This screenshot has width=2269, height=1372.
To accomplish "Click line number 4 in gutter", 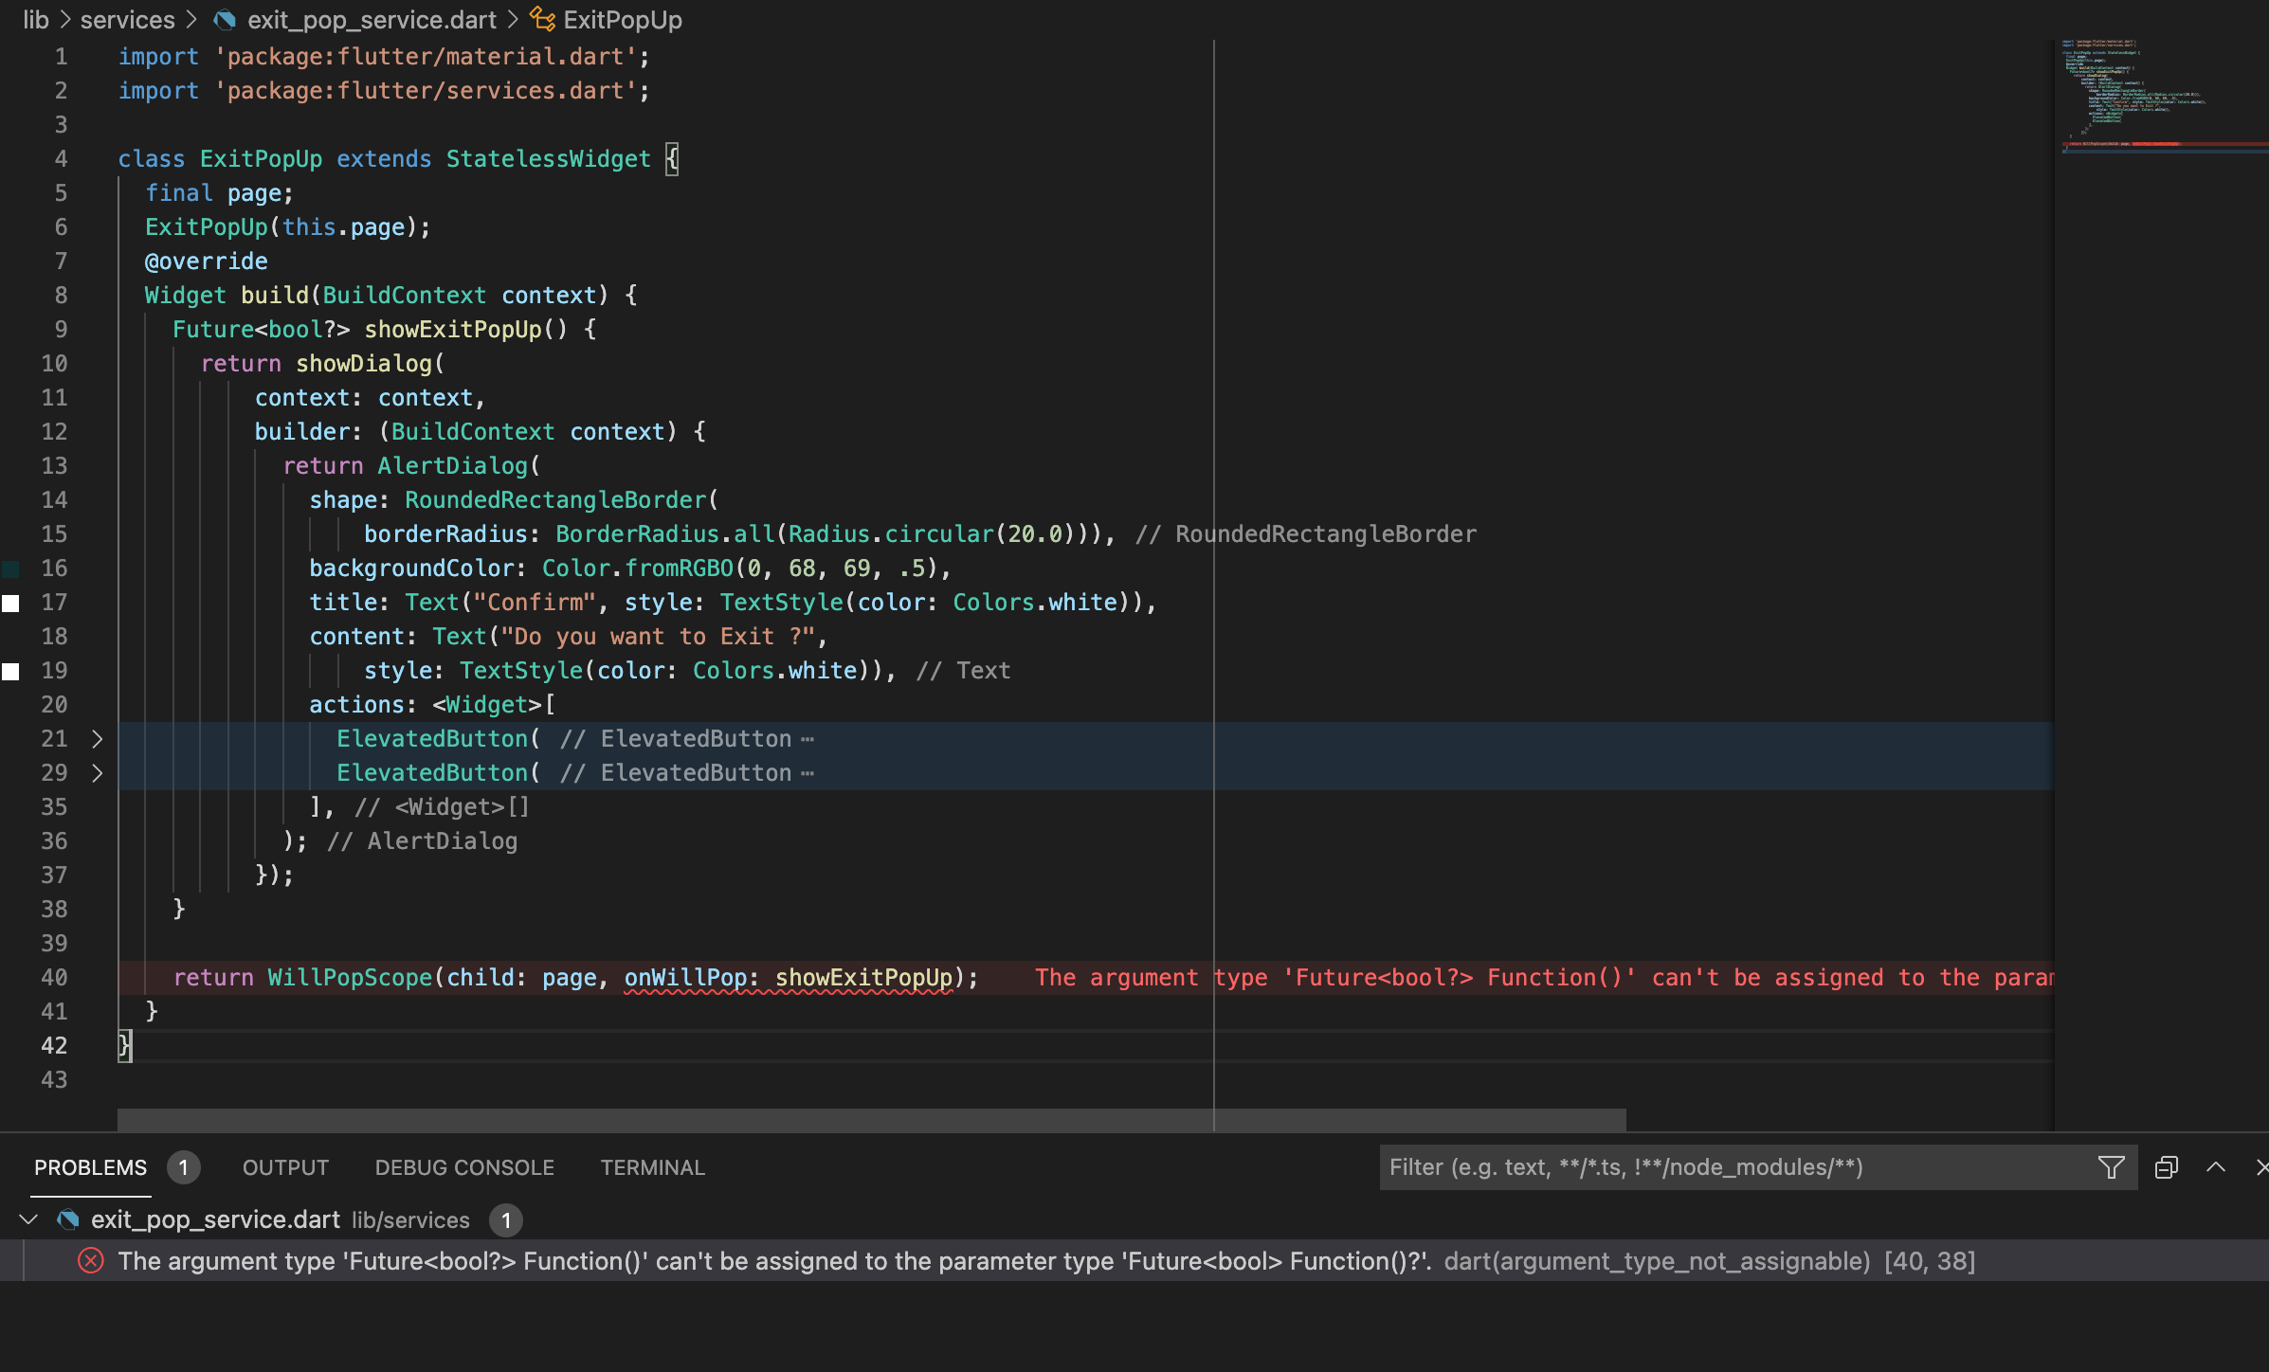I will (61, 159).
